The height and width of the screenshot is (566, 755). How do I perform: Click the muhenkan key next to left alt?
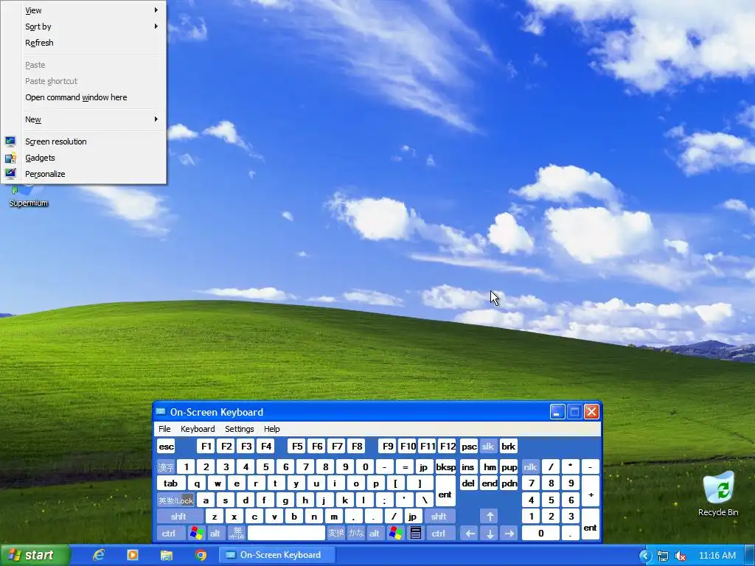coord(237,534)
